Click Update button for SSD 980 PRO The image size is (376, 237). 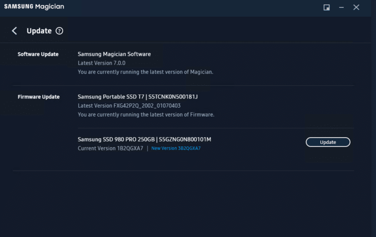[x=328, y=142]
